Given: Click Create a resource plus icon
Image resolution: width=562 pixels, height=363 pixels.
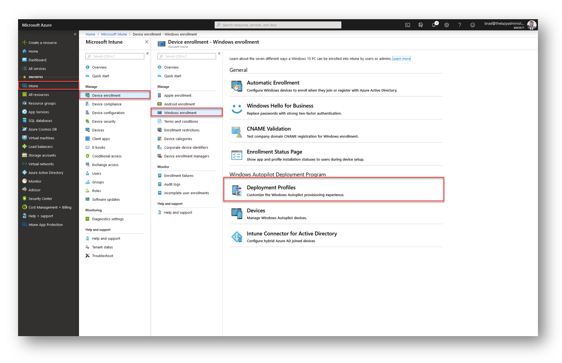Looking at the screenshot, I should [24, 43].
